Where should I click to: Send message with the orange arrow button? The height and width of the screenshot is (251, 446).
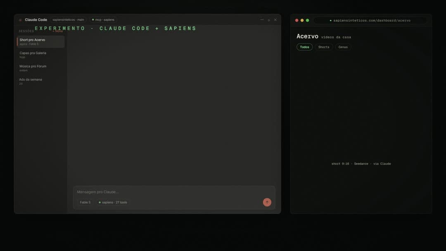(x=267, y=202)
